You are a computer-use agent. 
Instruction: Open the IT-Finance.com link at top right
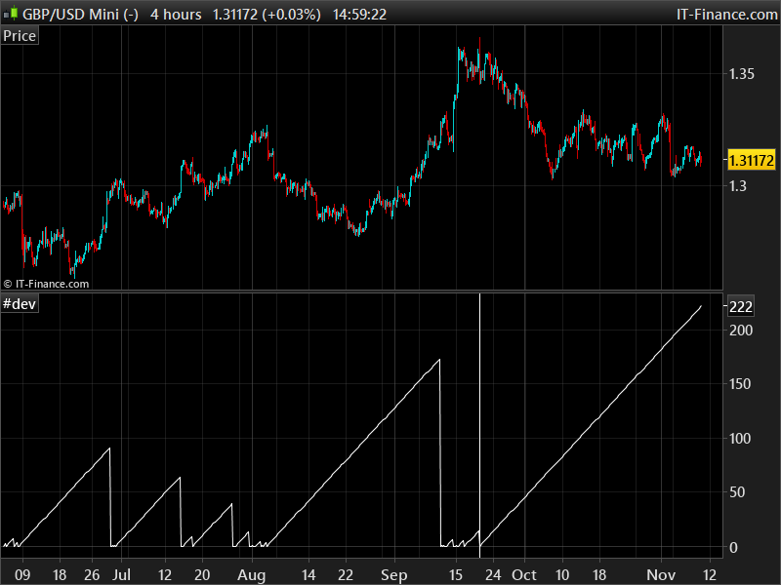click(x=727, y=14)
